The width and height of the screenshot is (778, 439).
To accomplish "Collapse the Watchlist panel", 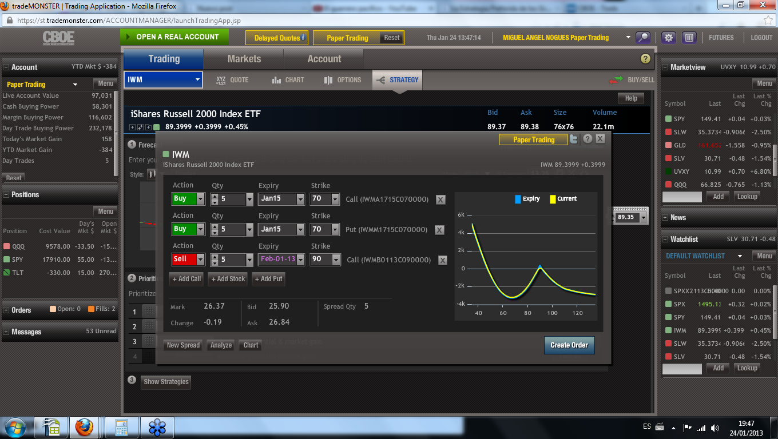I will coord(665,240).
